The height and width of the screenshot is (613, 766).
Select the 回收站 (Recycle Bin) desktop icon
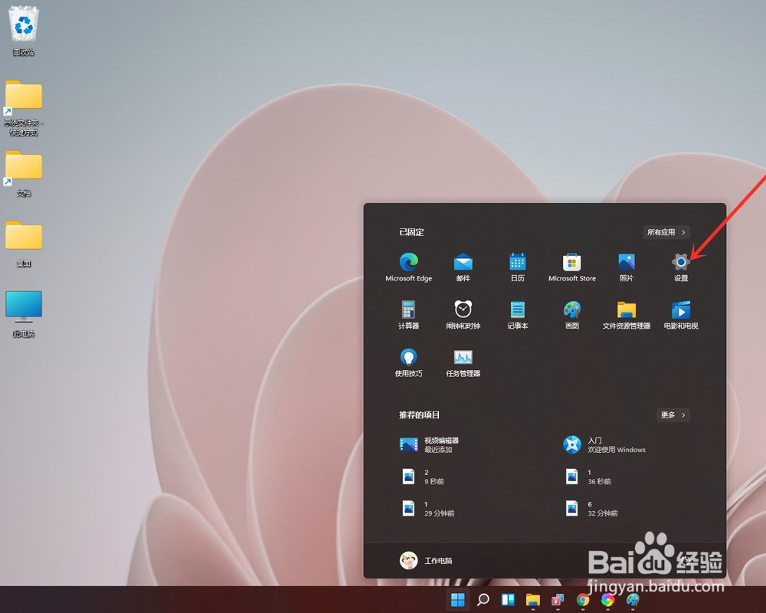(x=24, y=31)
